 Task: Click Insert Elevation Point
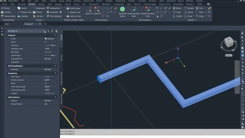click(x=134, y=12)
